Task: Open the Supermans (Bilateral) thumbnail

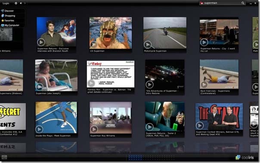Action: (x=12, y=75)
